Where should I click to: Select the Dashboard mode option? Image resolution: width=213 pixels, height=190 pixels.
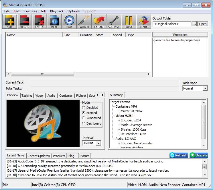[x=84, y=123]
